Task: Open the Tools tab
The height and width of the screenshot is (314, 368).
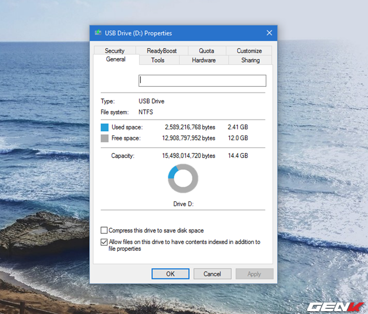Action: [158, 60]
